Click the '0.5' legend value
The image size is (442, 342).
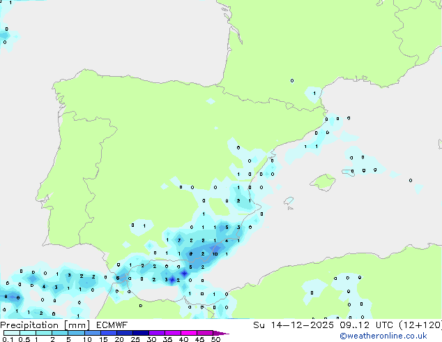(x=24, y=339)
